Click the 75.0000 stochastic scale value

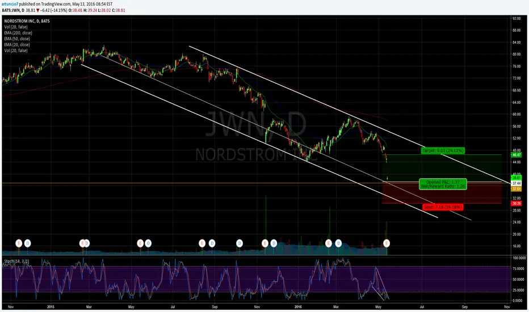[519, 269]
